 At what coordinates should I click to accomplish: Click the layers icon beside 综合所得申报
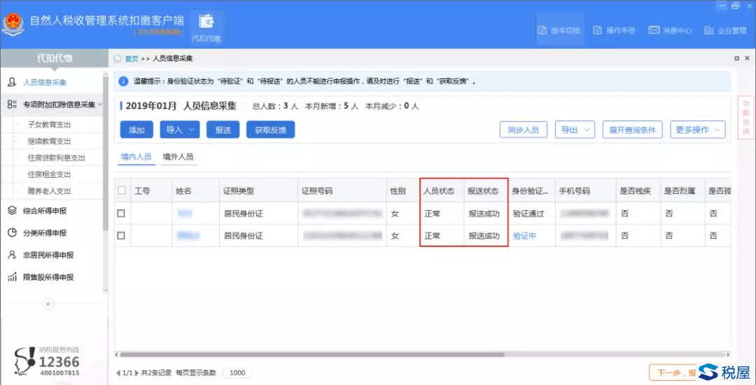[x=13, y=211]
